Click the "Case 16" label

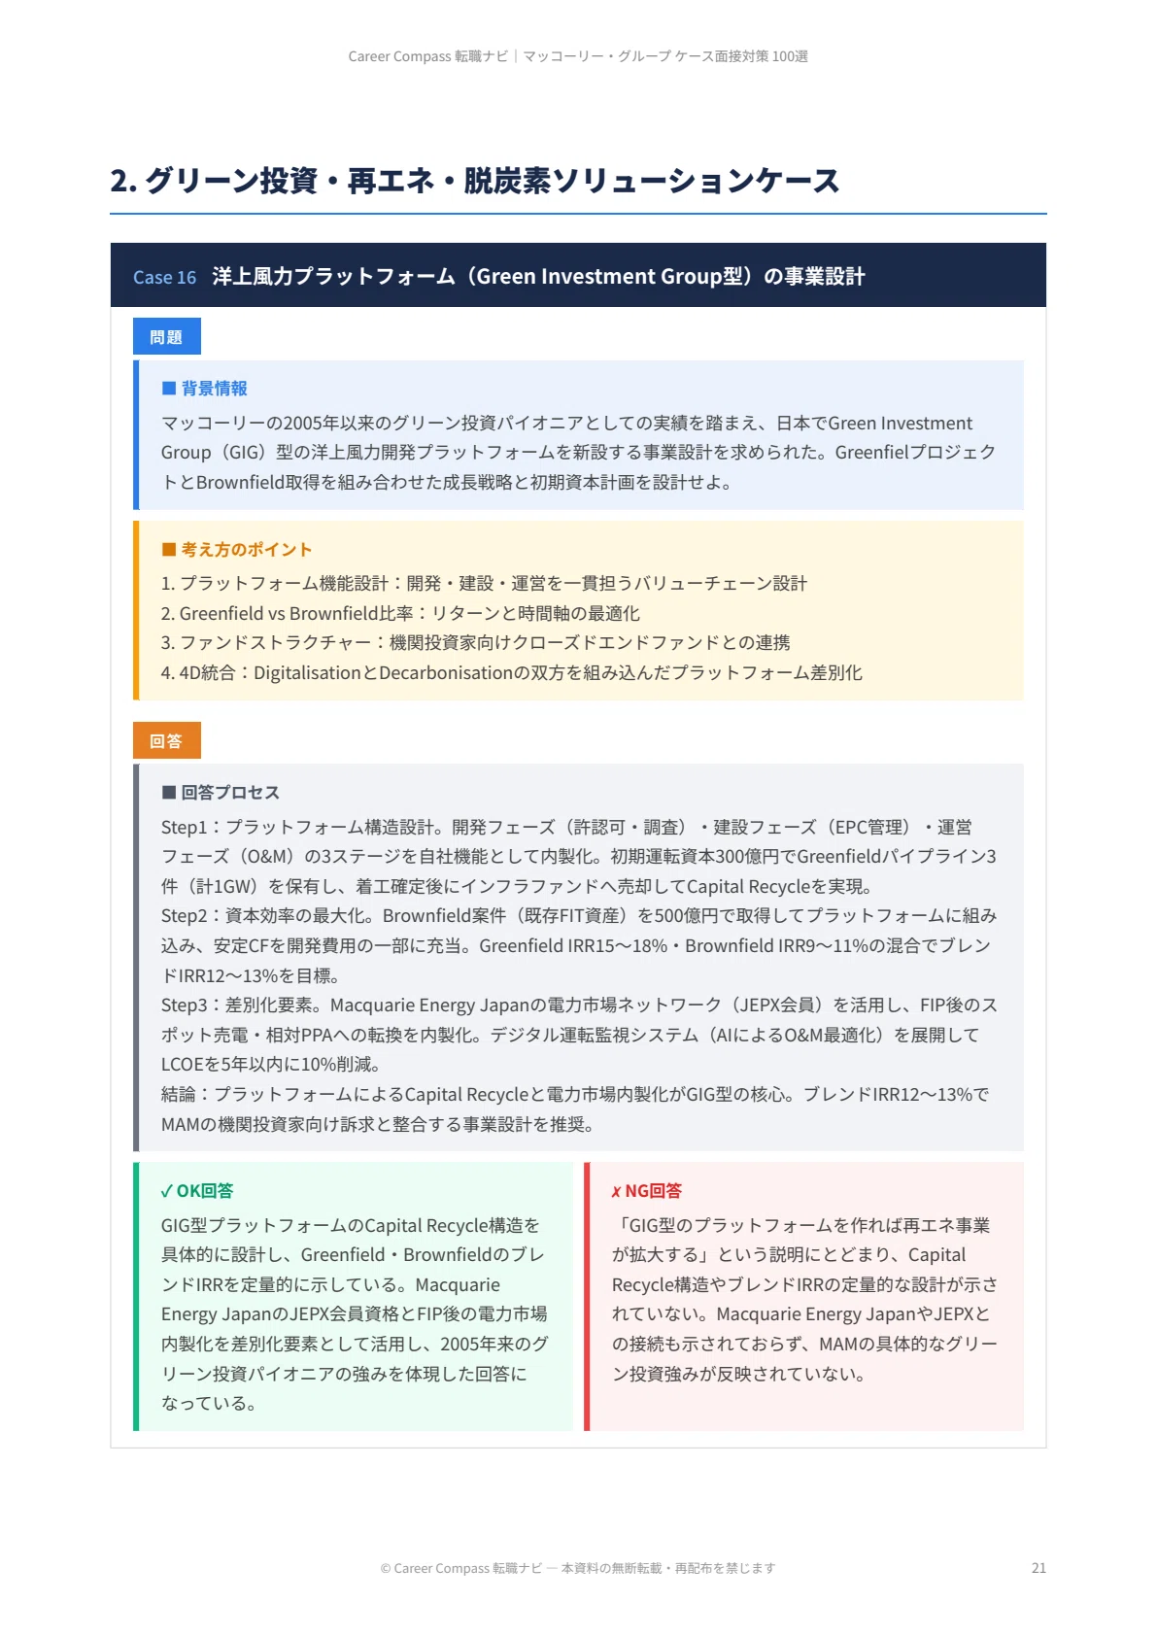[x=164, y=277]
